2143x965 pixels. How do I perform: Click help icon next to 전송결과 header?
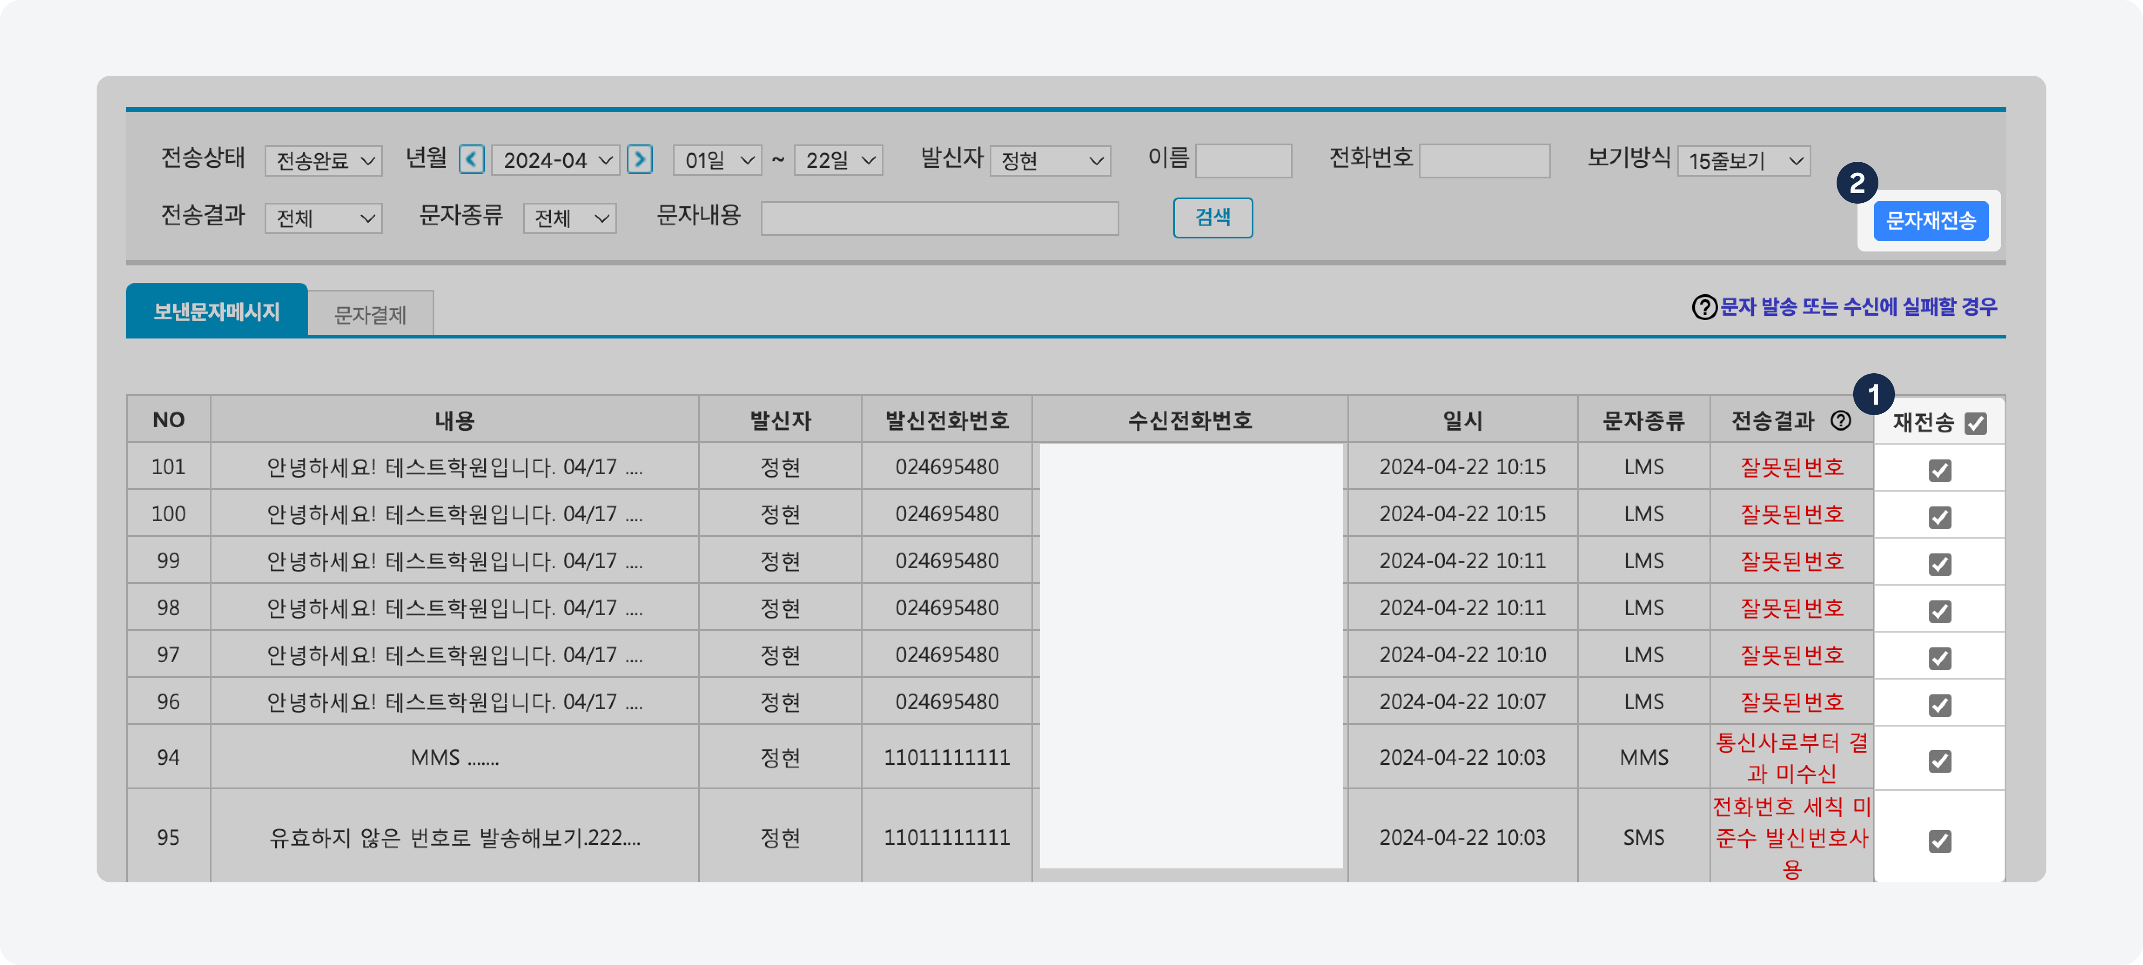tap(1840, 421)
